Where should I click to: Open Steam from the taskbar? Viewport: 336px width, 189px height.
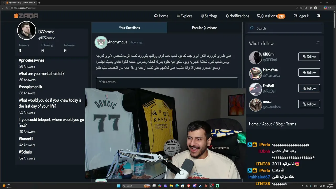[200, 186]
